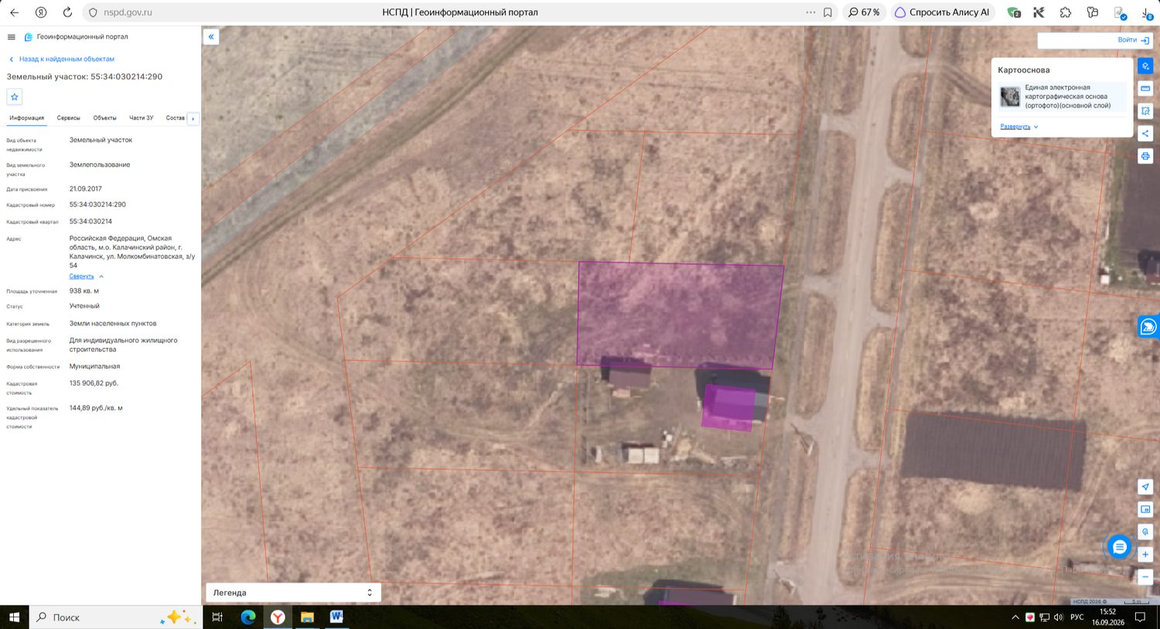The image size is (1160, 629).
Task: Show my location on the map
Action: [x=1145, y=487]
